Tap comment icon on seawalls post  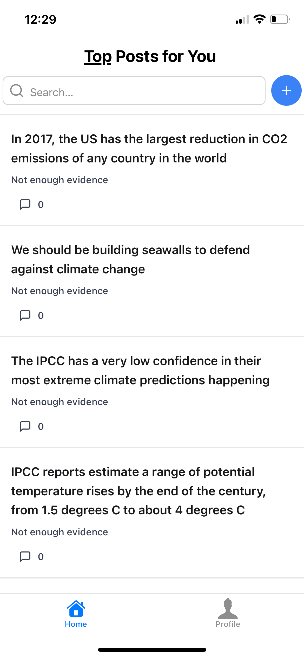click(x=25, y=315)
